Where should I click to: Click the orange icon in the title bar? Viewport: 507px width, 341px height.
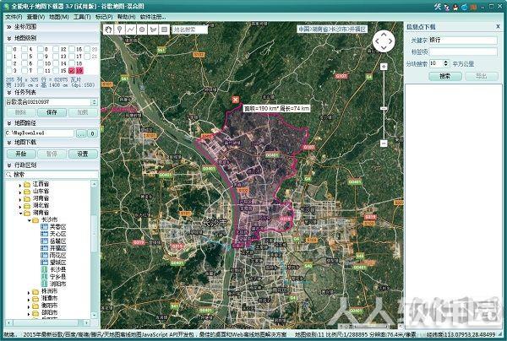pos(473,7)
